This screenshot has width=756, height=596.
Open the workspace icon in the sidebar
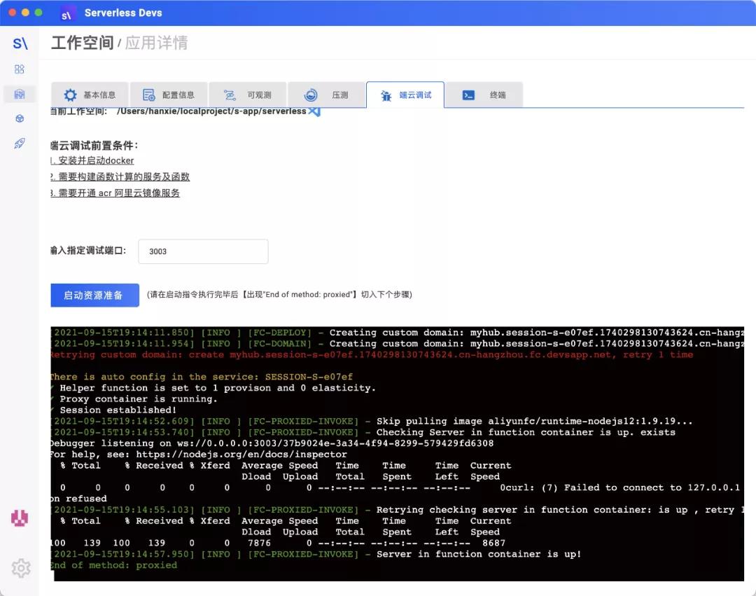pos(20,94)
